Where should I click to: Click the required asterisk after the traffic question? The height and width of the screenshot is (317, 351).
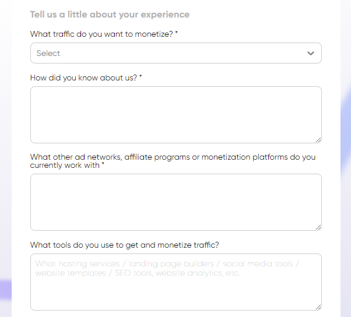[177, 34]
